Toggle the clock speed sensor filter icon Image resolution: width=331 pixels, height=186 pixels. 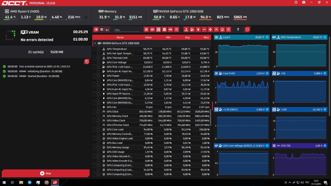click(x=216, y=29)
